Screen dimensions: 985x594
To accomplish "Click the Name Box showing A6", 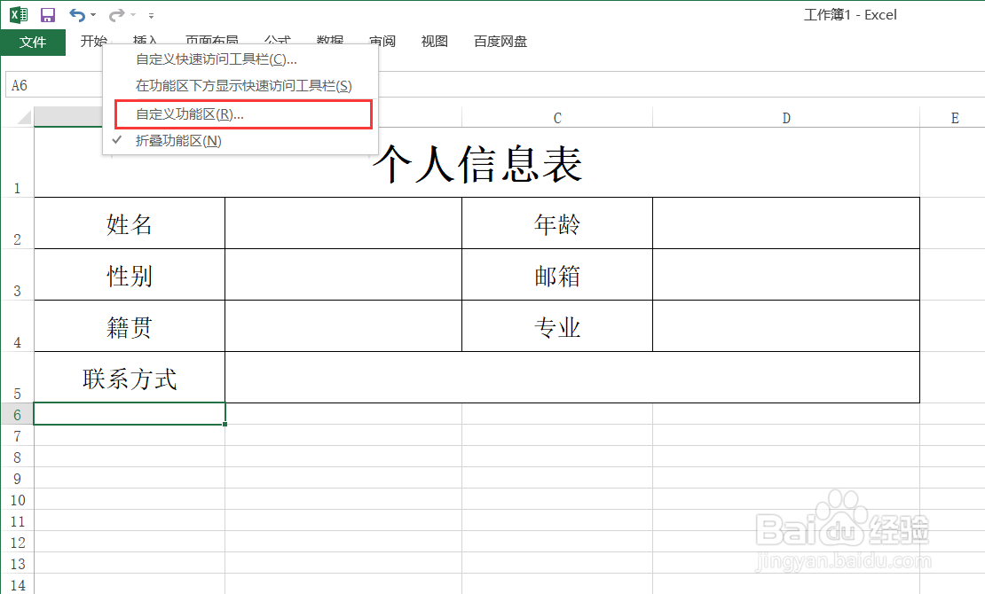I will pos(54,85).
